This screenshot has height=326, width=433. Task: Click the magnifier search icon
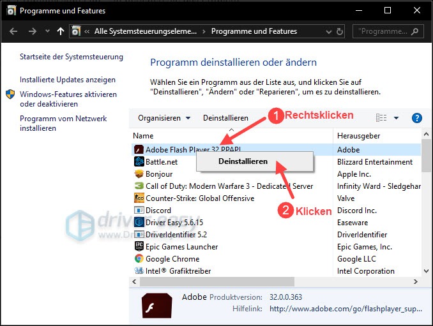[414, 31]
